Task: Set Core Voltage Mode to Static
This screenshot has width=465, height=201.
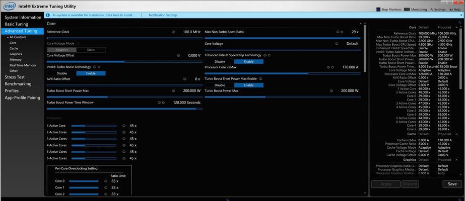Action: pyautogui.click(x=91, y=50)
